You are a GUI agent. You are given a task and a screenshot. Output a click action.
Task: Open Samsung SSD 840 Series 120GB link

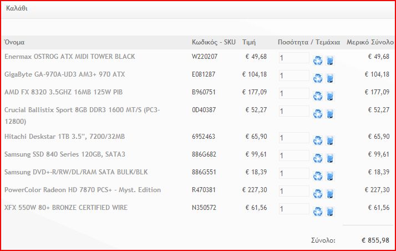coord(65,154)
